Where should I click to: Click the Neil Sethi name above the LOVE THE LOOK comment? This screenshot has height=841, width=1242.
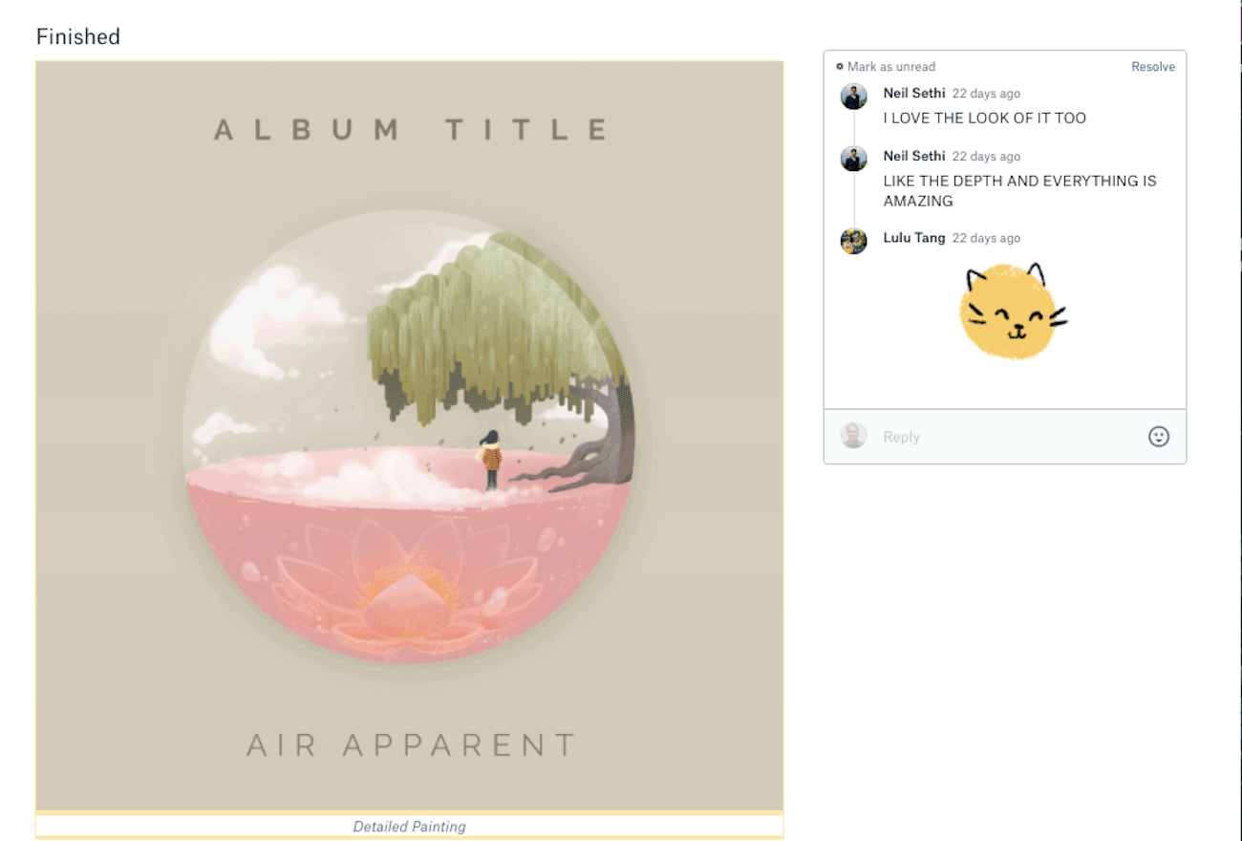[x=914, y=94]
